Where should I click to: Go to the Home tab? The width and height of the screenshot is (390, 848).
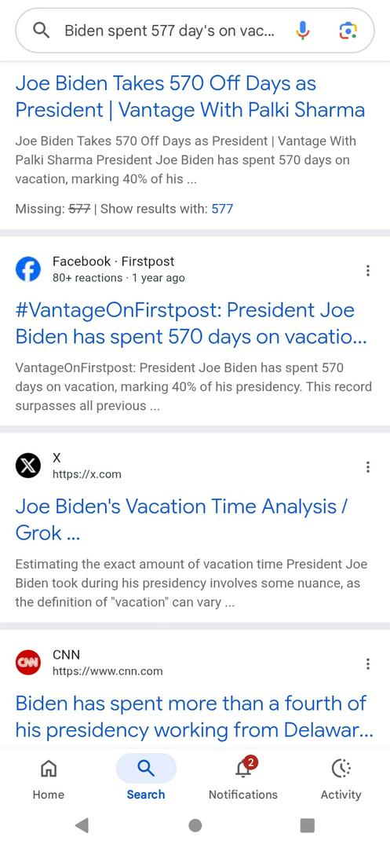49,778
